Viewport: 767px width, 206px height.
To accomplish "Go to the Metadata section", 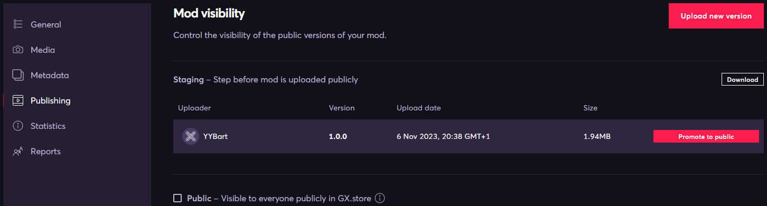I will pyautogui.click(x=50, y=75).
